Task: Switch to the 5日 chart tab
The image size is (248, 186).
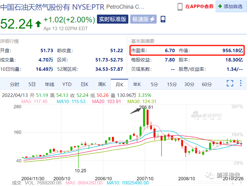Action: point(32,84)
